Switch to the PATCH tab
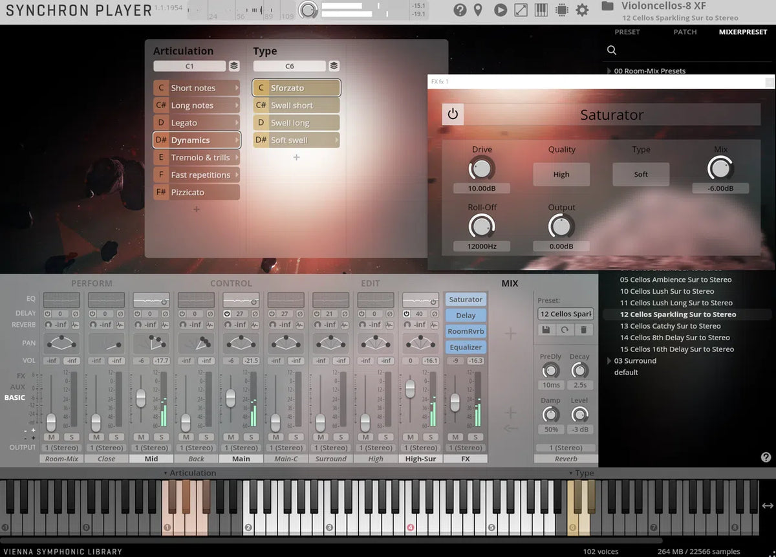The image size is (776, 557). [x=685, y=32]
